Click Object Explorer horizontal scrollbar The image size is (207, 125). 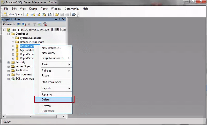click(x=31, y=116)
